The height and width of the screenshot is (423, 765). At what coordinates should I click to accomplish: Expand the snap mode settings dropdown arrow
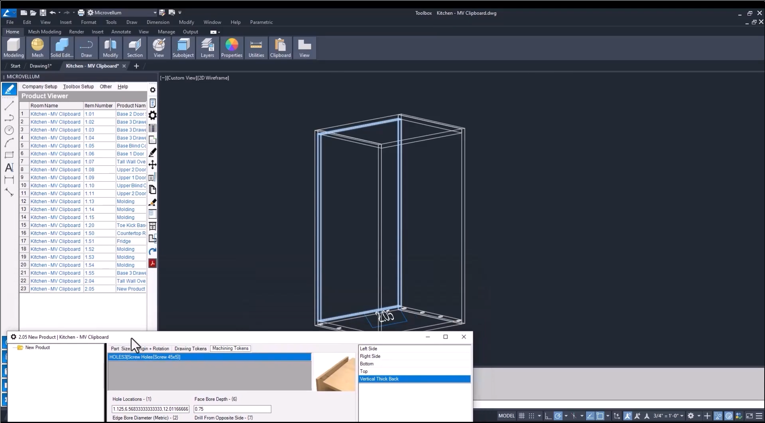coord(539,416)
